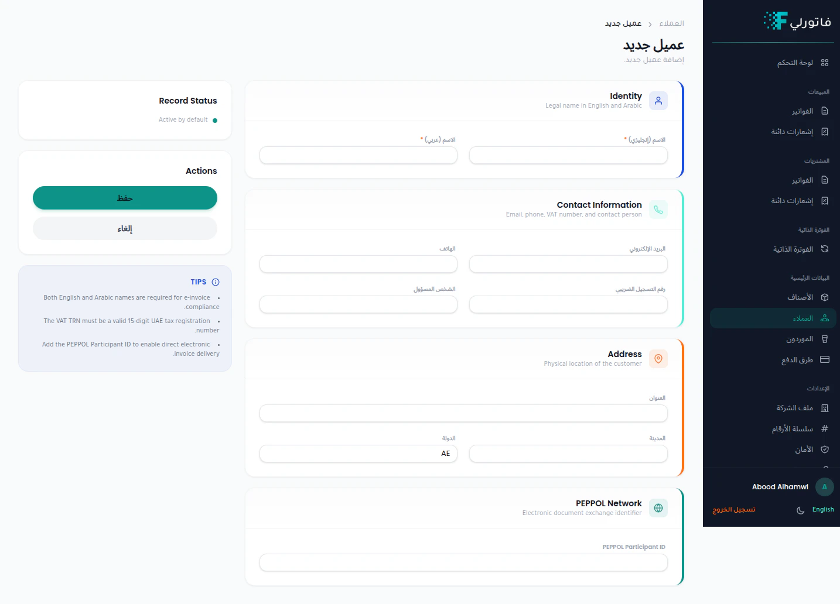The height and width of the screenshot is (604, 840).
Task: Click PEPPOL Network heading
Action: click(609, 503)
